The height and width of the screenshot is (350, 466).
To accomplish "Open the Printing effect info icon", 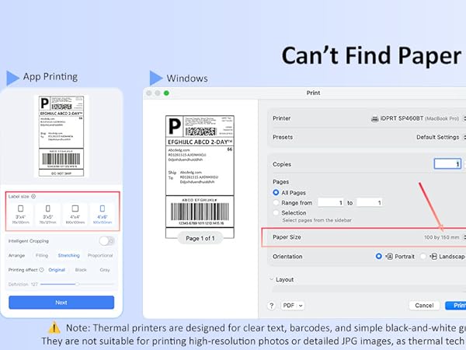I will point(41,270).
